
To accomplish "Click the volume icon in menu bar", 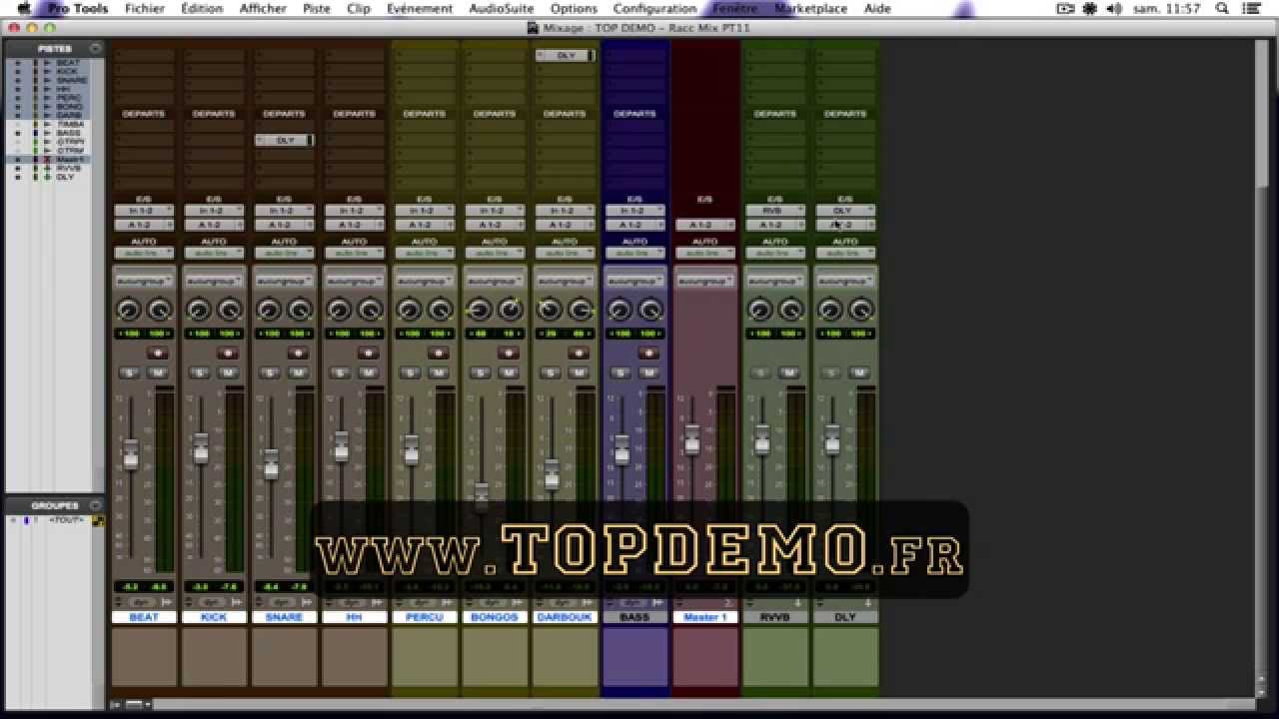I will 1114,8.
